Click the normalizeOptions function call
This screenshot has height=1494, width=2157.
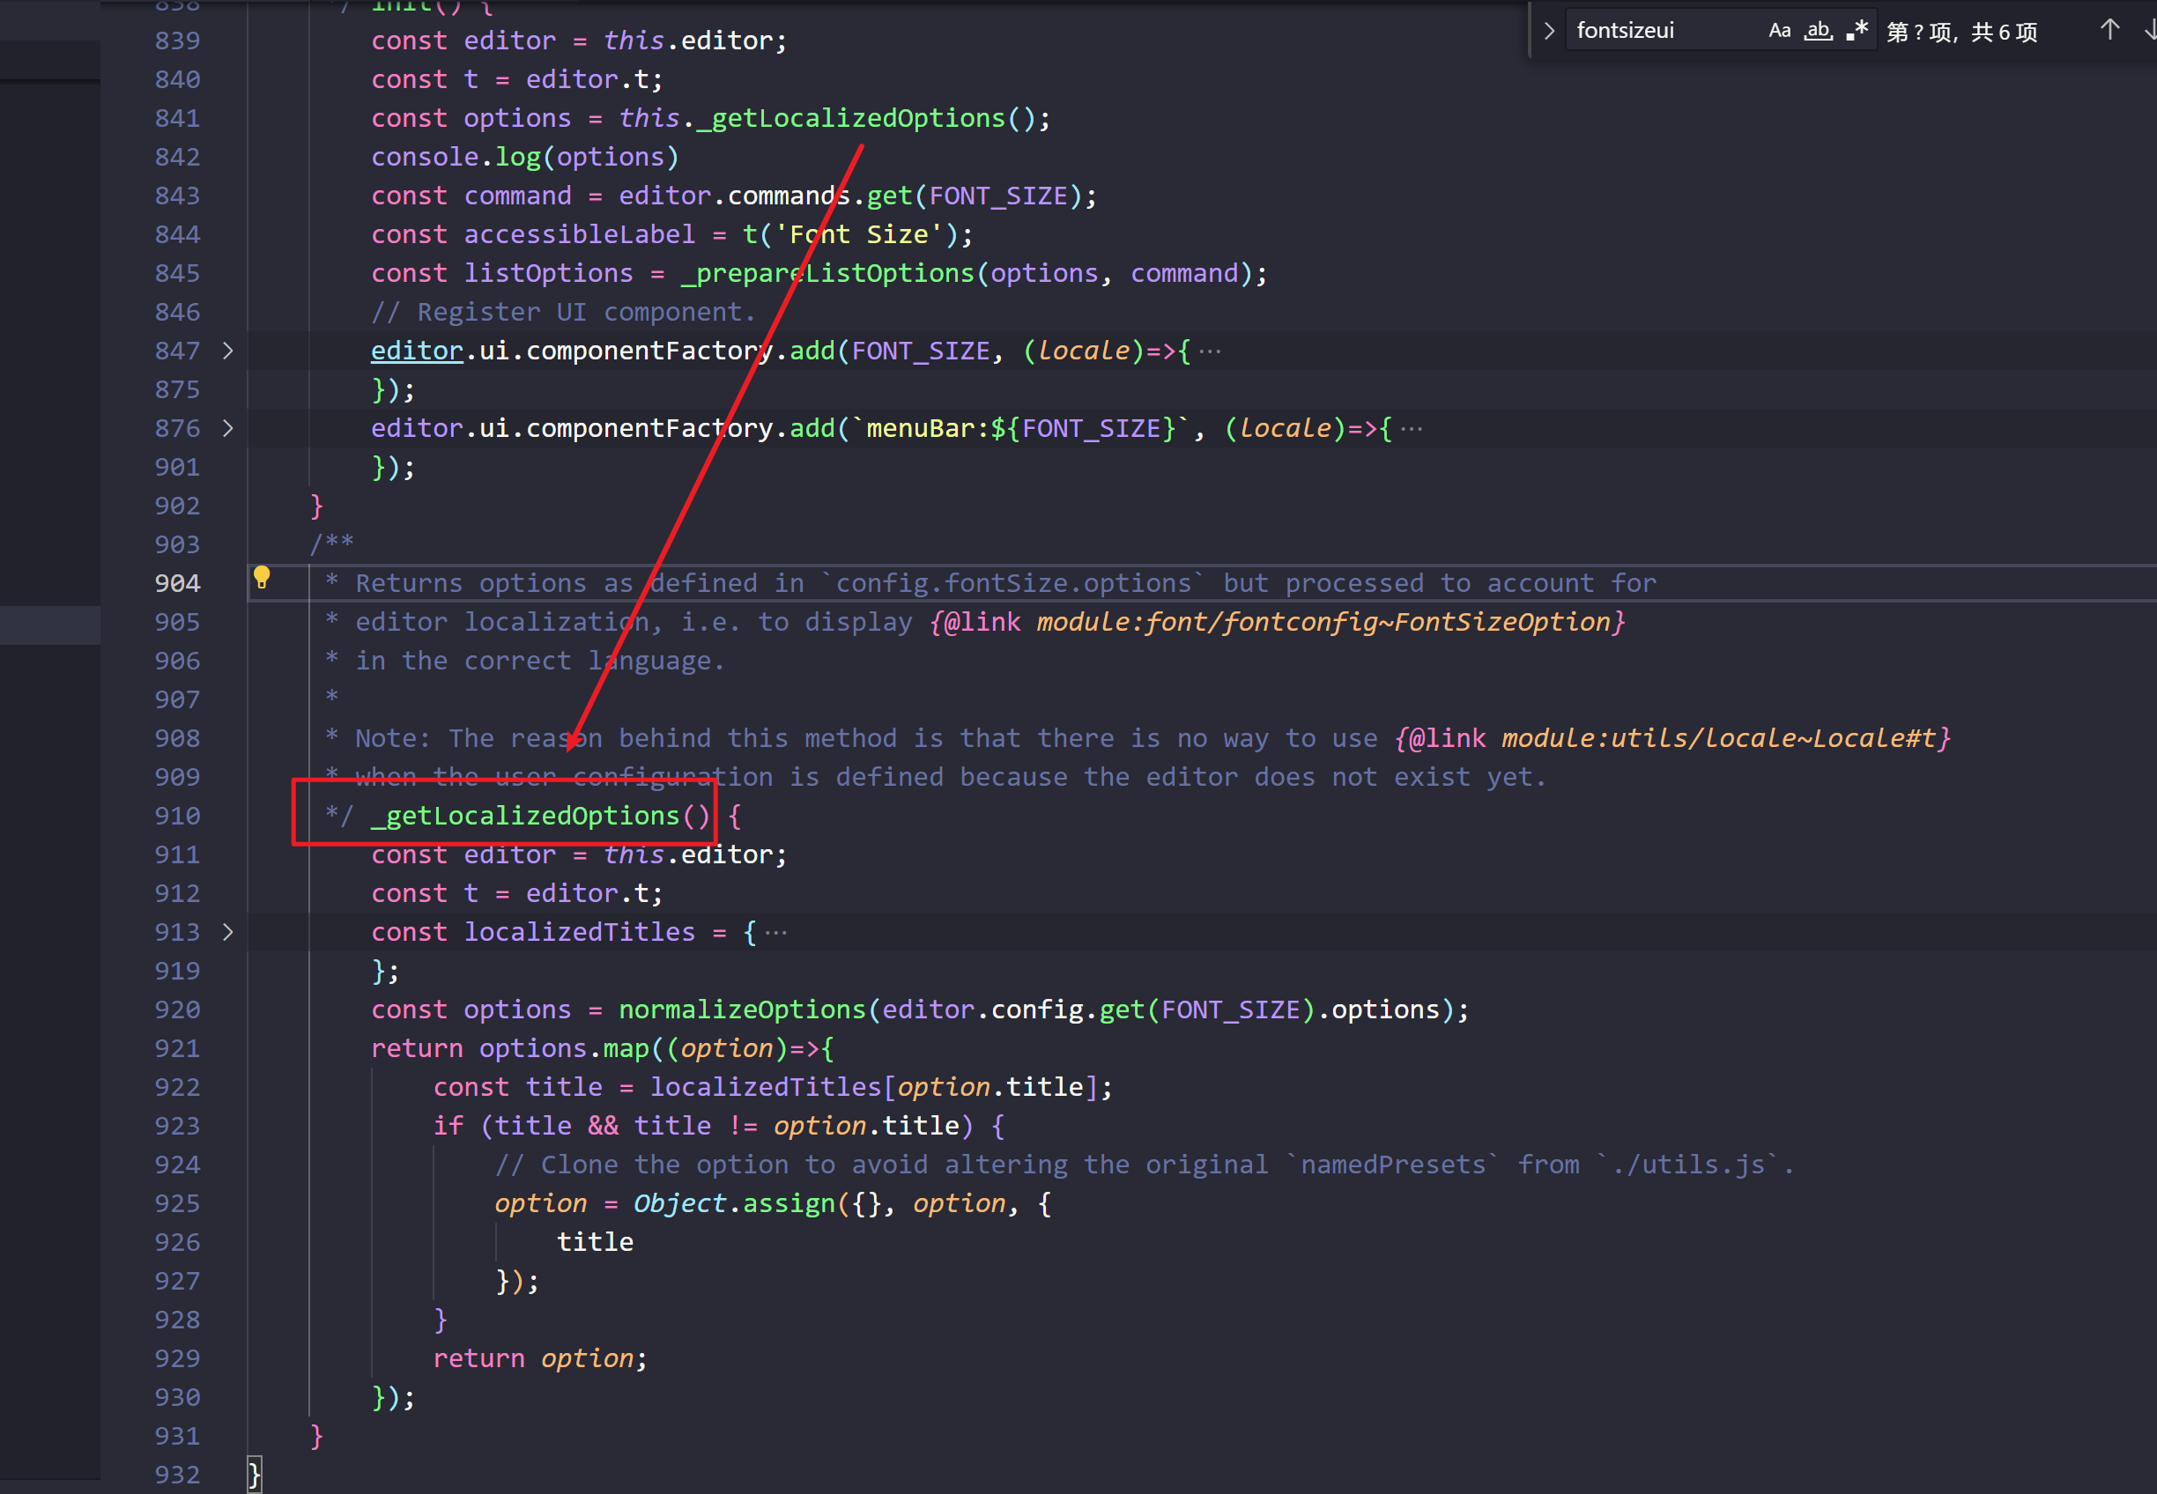coord(742,1010)
